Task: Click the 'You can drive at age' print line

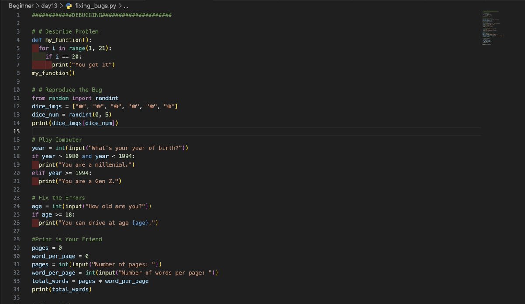Action: coord(98,223)
